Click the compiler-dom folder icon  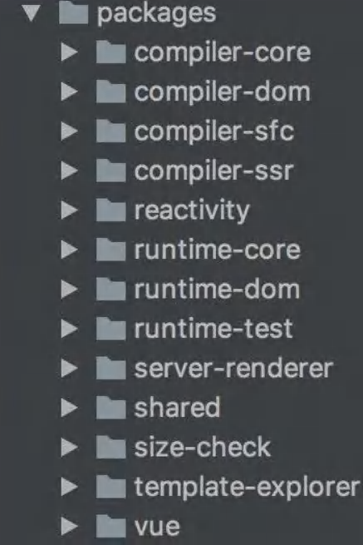click(110, 91)
